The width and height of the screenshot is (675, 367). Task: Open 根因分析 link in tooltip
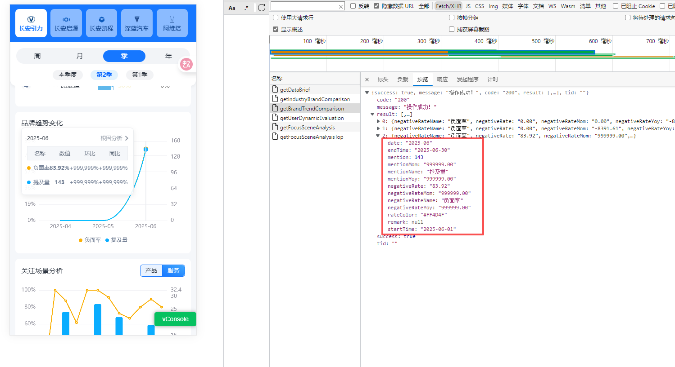pyautogui.click(x=114, y=138)
